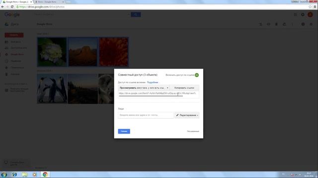The image size is (318, 178).
Task: Click the browser back arrow button
Action: click(x=2, y=6)
